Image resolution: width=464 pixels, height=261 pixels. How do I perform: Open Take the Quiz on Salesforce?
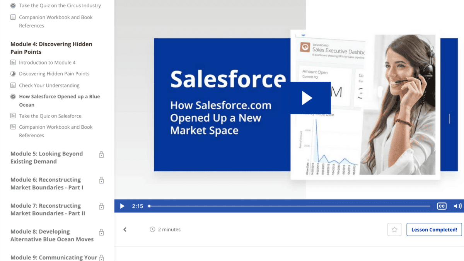pos(50,116)
